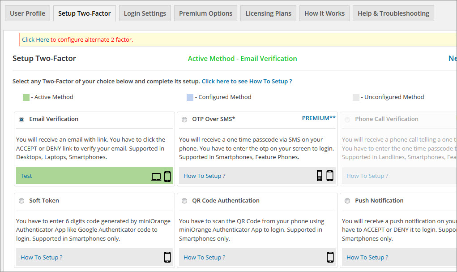Select OTP Over SMS radio button
This screenshot has width=457, height=272.
pyautogui.click(x=184, y=120)
